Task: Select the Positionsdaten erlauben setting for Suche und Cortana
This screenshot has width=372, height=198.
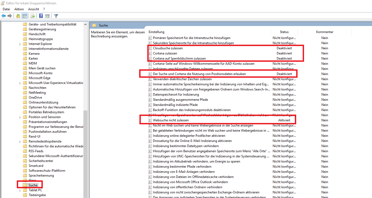Action: [x=199, y=74]
